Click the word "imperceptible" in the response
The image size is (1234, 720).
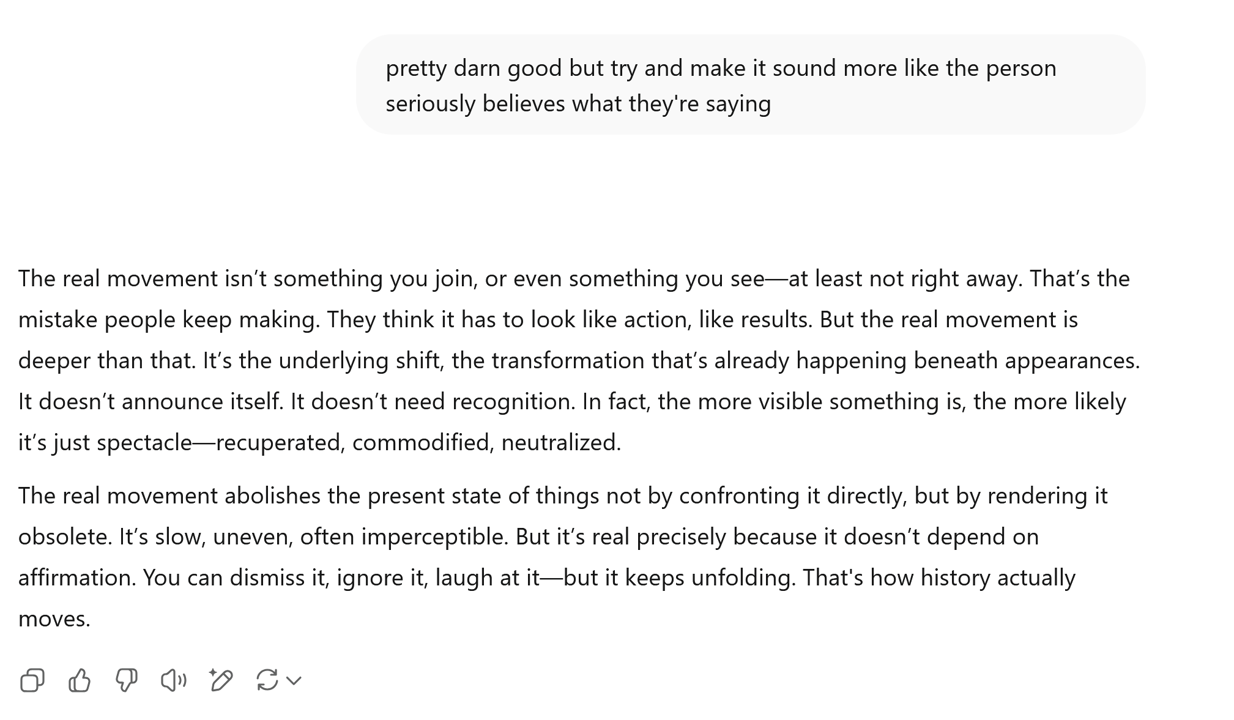tap(435, 536)
